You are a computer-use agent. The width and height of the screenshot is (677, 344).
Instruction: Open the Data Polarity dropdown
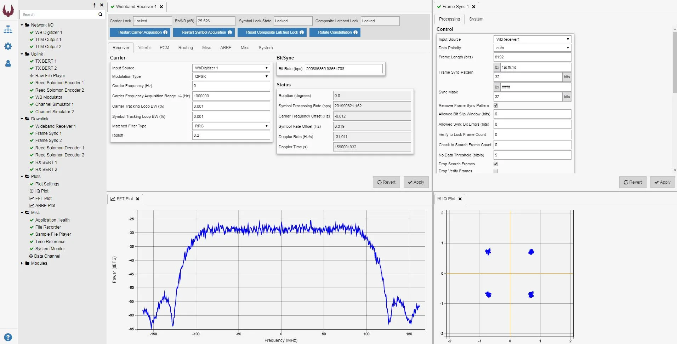point(532,48)
